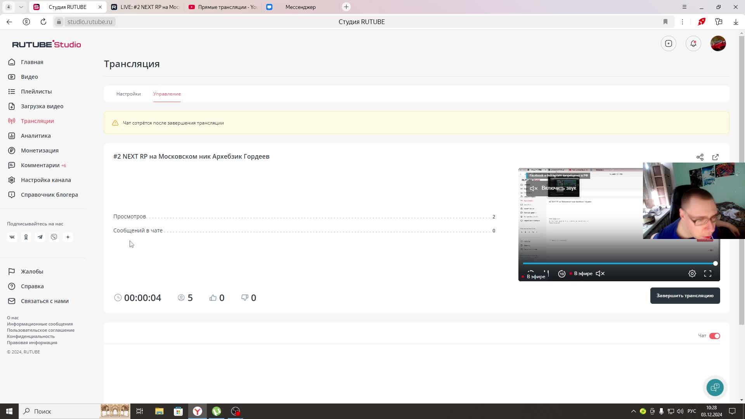This screenshot has height=419, width=745.
Task: Open the support chat bubble icon
Action: tap(715, 387)
